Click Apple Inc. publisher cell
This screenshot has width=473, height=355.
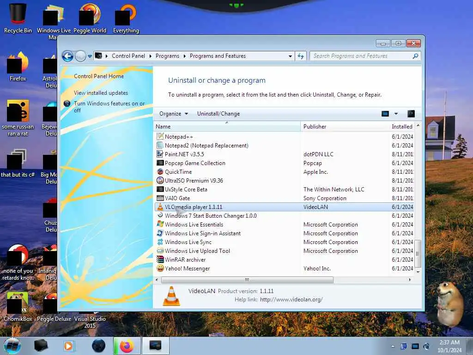tap(315, 172)
